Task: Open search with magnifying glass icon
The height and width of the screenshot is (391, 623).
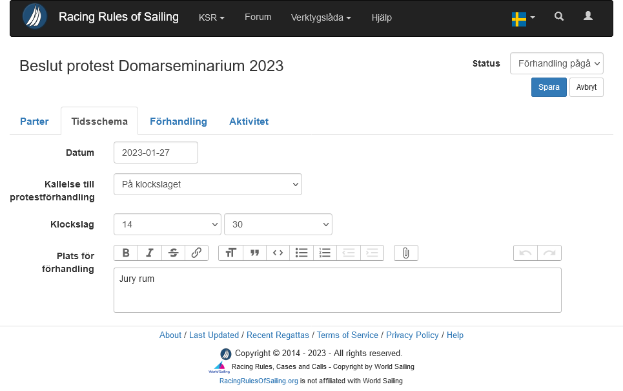Action: [559, 17]
